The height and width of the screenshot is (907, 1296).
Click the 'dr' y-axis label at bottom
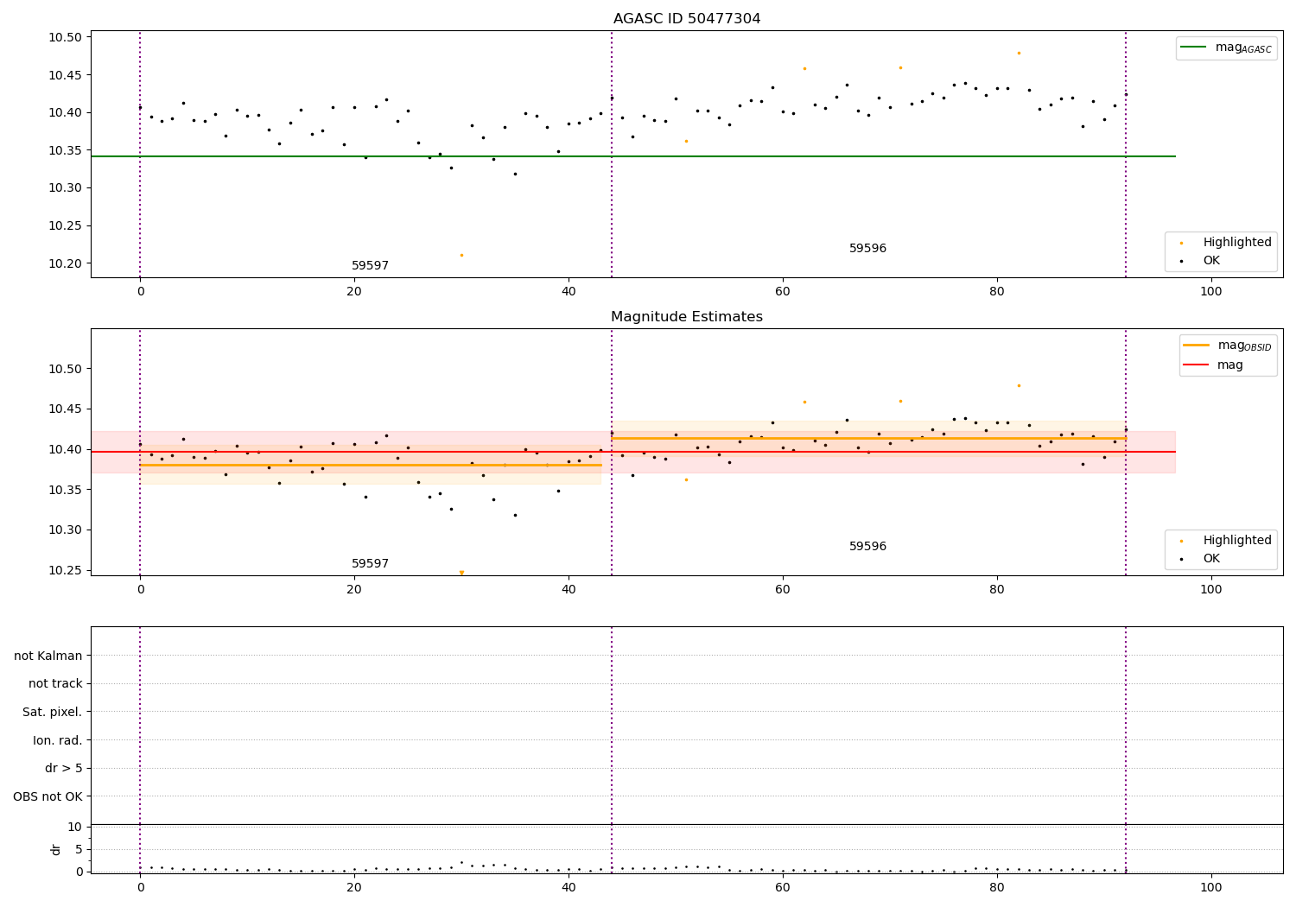56,849
